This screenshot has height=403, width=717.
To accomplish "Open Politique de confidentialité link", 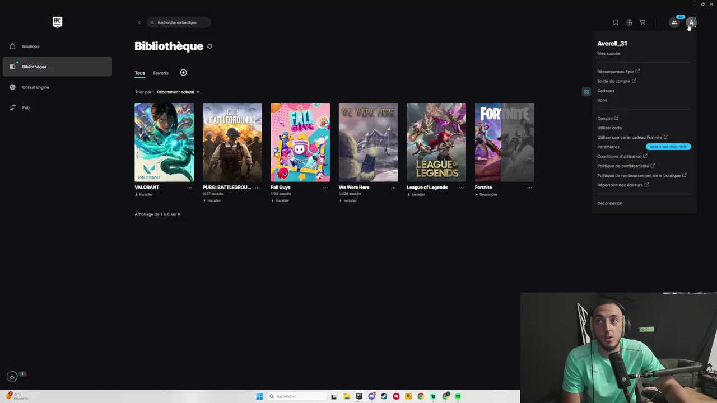I will click(626, 166).
